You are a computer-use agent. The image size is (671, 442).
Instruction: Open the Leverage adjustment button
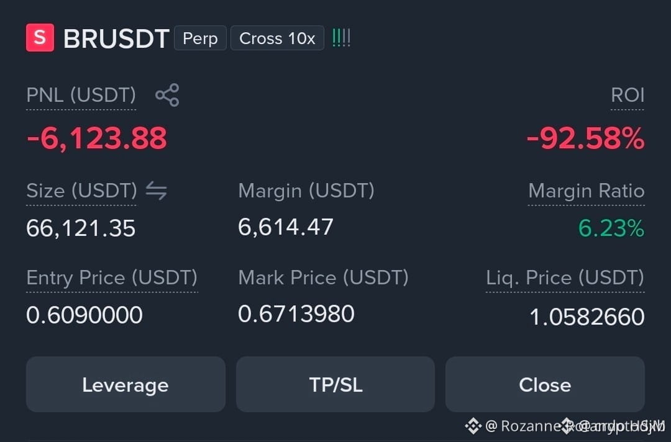[126, 384]
